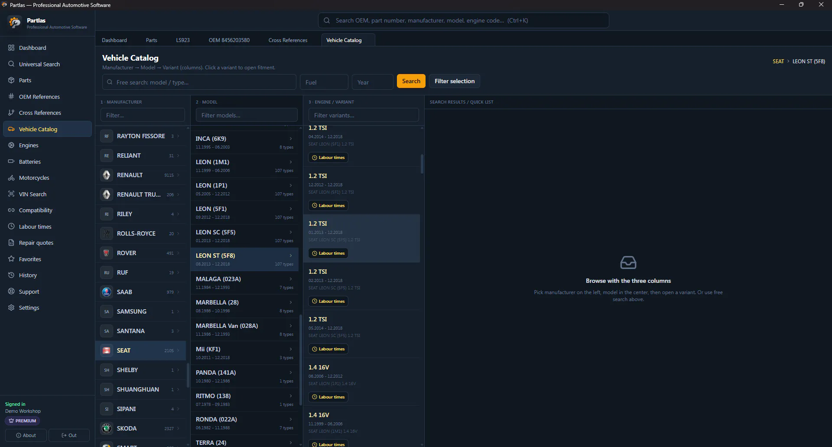
Task: Click the Rover brand logo
Action: 107,253
